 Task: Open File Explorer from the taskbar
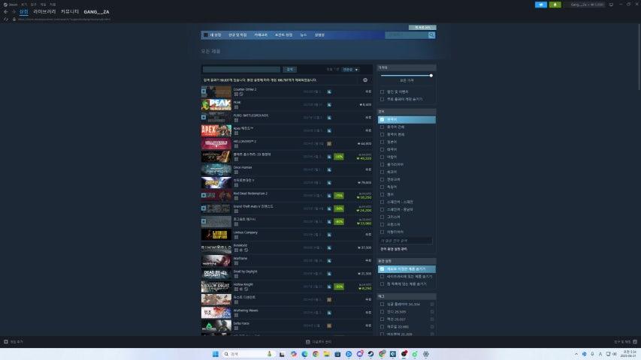pos(327,354)
